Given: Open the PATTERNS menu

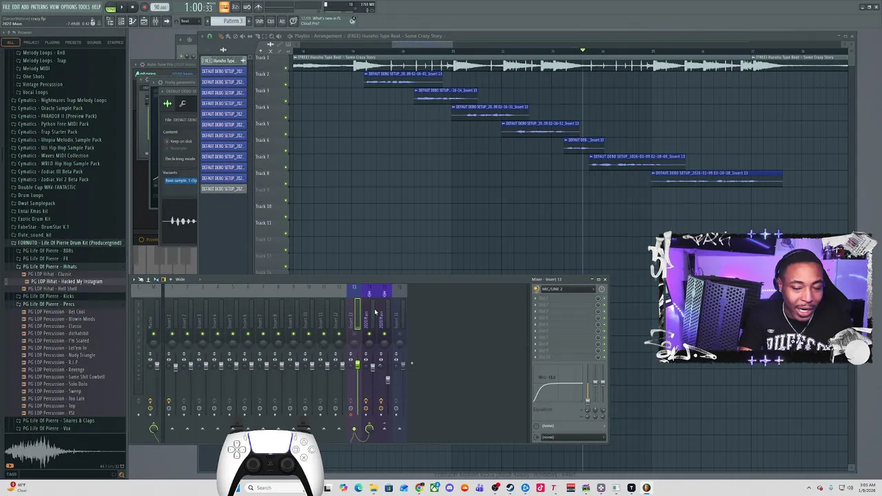Looking at the screenshot, I should point(39,7).
